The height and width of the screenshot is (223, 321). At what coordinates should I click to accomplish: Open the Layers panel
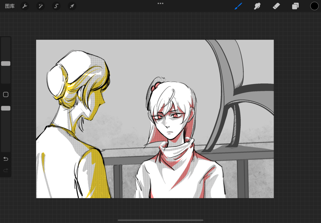295,6
